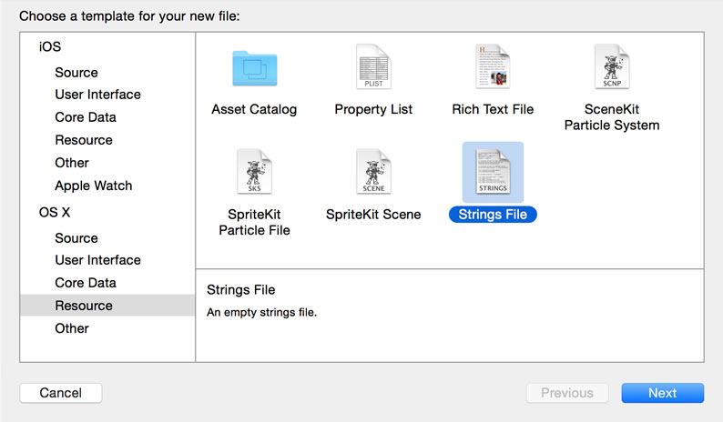This screenshot has height=422, width=723.
Task: Pick the Rich Text File icon
Action: [493, 66]
